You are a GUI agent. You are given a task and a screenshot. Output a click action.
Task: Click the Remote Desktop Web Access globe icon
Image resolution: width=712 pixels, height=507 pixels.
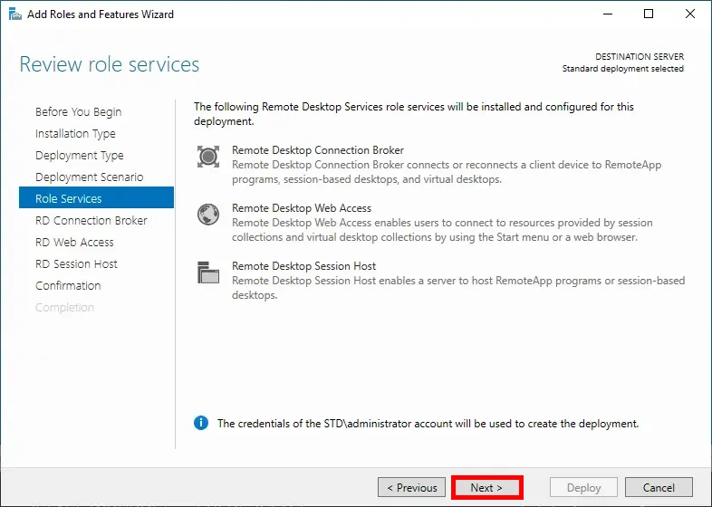208,215
